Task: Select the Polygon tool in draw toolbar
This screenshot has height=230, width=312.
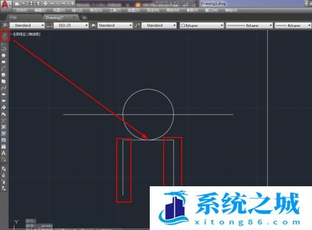Action: click(4, 55)
